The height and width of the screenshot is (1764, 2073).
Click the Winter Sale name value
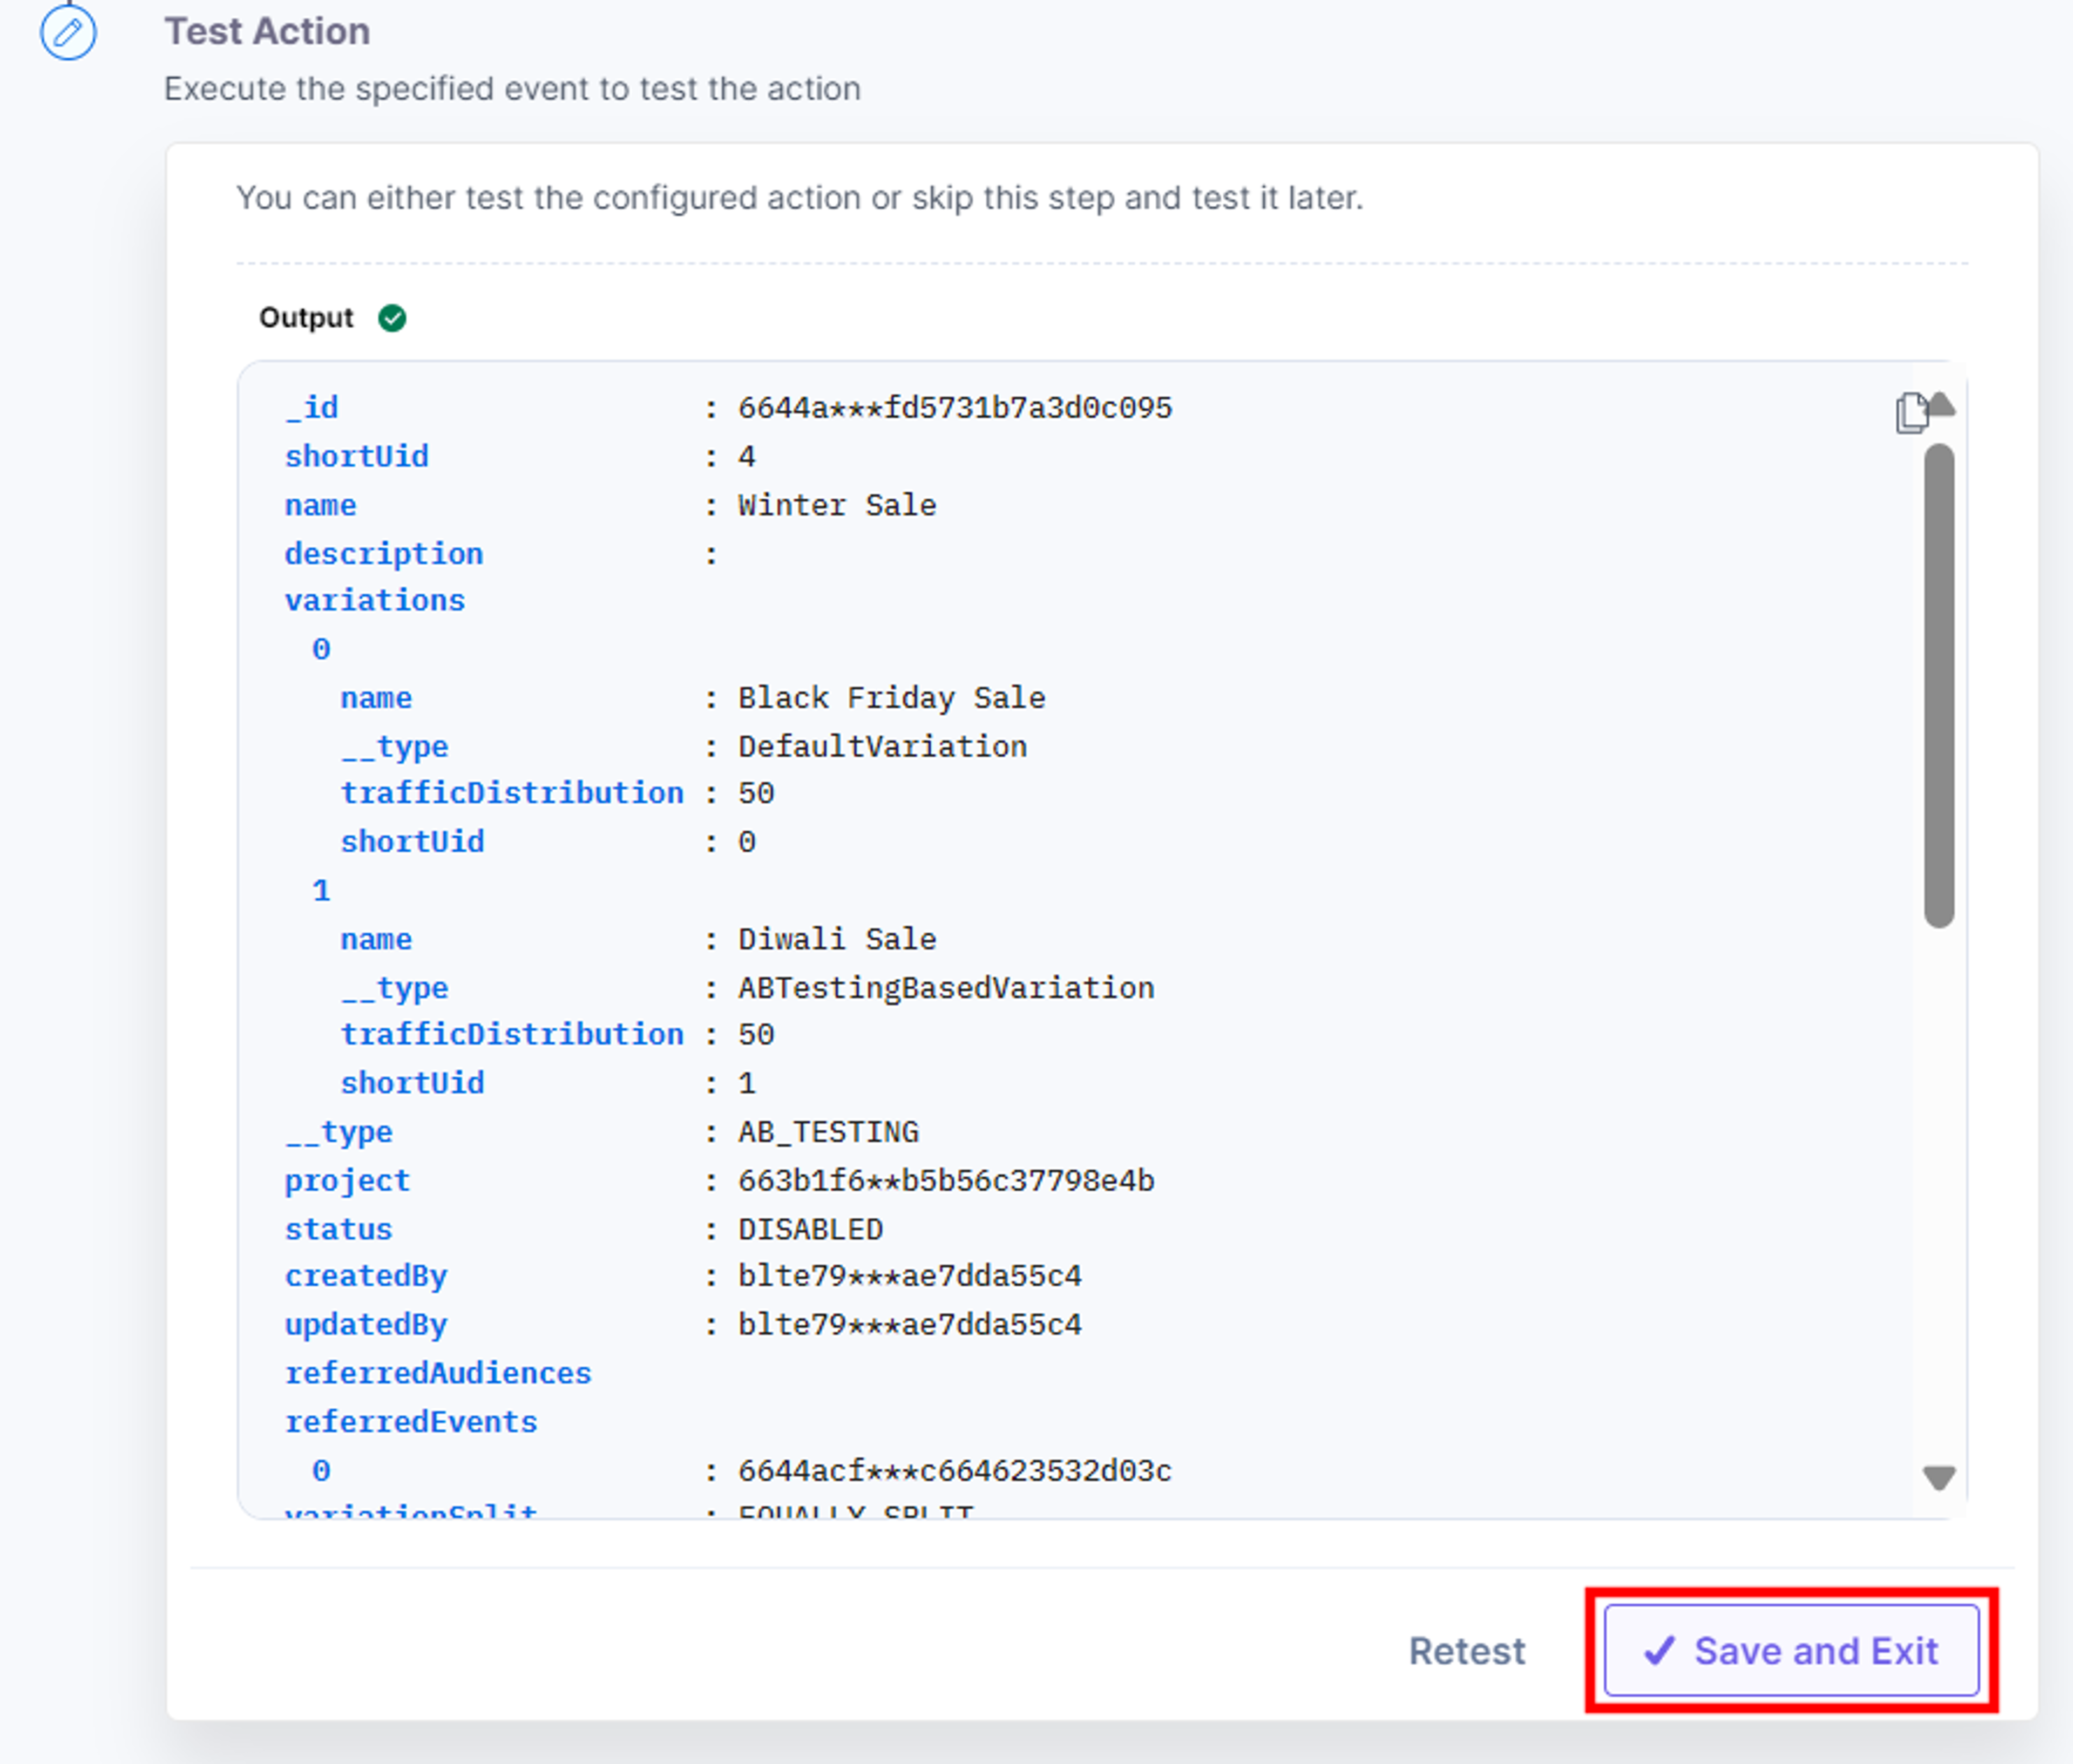837,505
